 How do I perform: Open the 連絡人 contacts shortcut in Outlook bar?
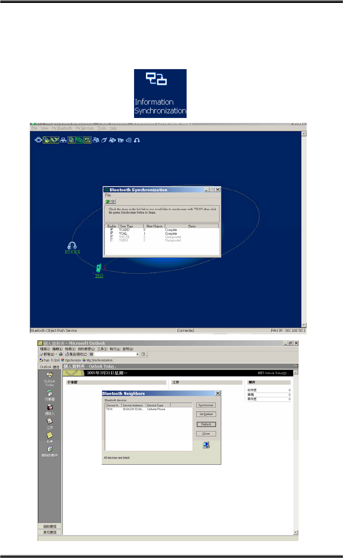[49, 407]
